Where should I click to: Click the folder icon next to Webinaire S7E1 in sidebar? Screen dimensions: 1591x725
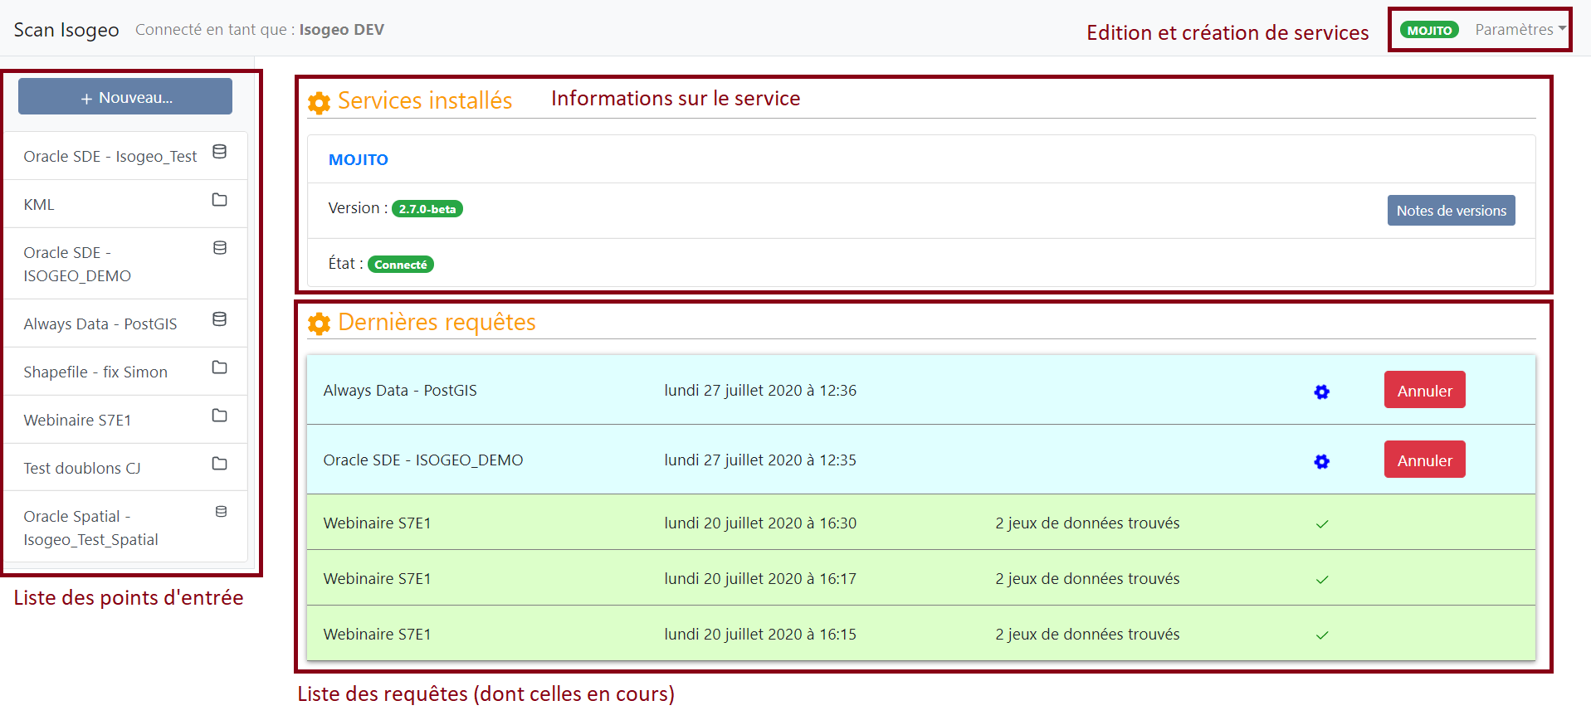[x=219, y=416]
